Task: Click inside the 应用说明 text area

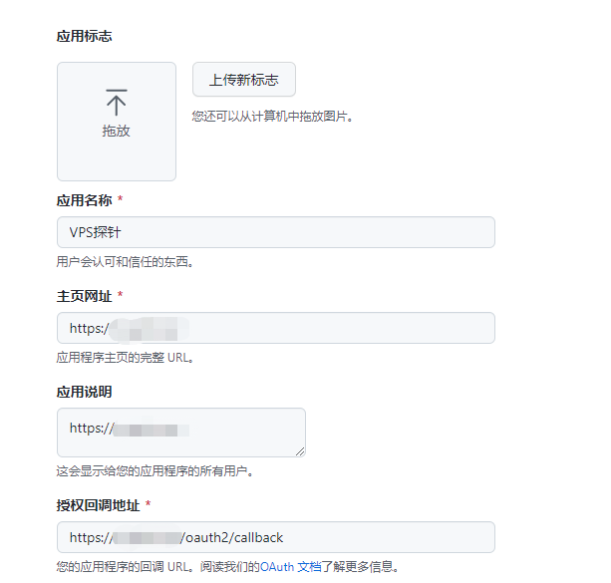Action: 181,433
